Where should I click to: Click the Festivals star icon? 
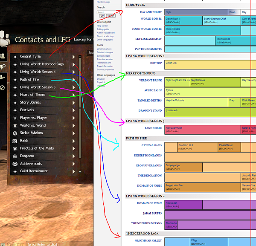[15, 110]
